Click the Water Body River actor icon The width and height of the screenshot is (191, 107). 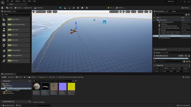(x=4, y=45)
